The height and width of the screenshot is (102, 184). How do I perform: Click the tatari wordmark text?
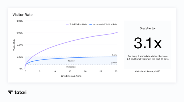20,92
